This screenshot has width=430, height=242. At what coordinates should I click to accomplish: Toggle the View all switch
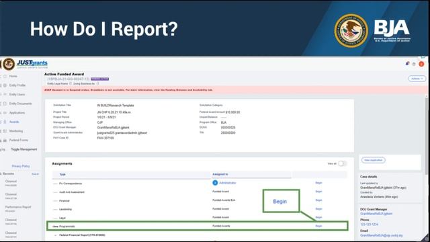click(342, 163)
